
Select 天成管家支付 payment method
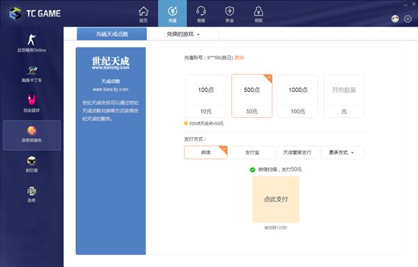pyautogui.click(x=297, y=152)
